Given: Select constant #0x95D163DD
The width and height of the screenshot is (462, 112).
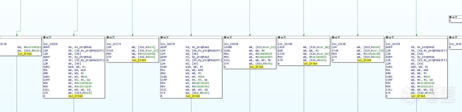Looking at the screenshot, I should pyautogui.click(x=372, y=54).
